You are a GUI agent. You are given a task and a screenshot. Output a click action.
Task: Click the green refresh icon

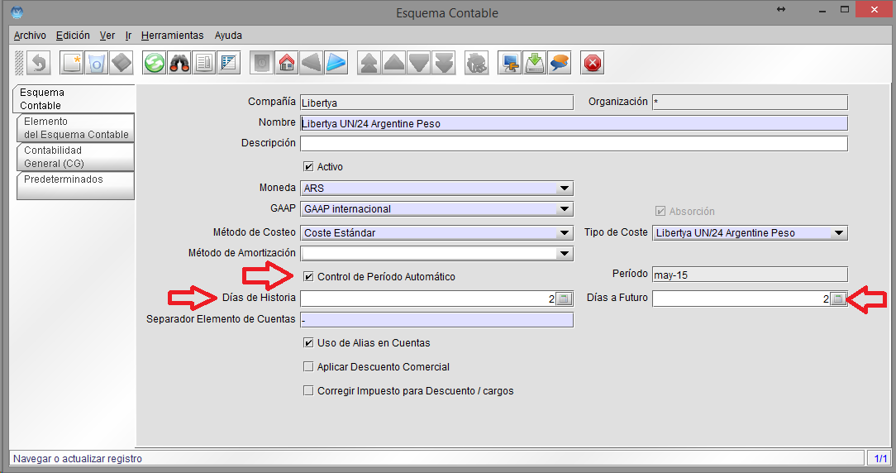154,64
